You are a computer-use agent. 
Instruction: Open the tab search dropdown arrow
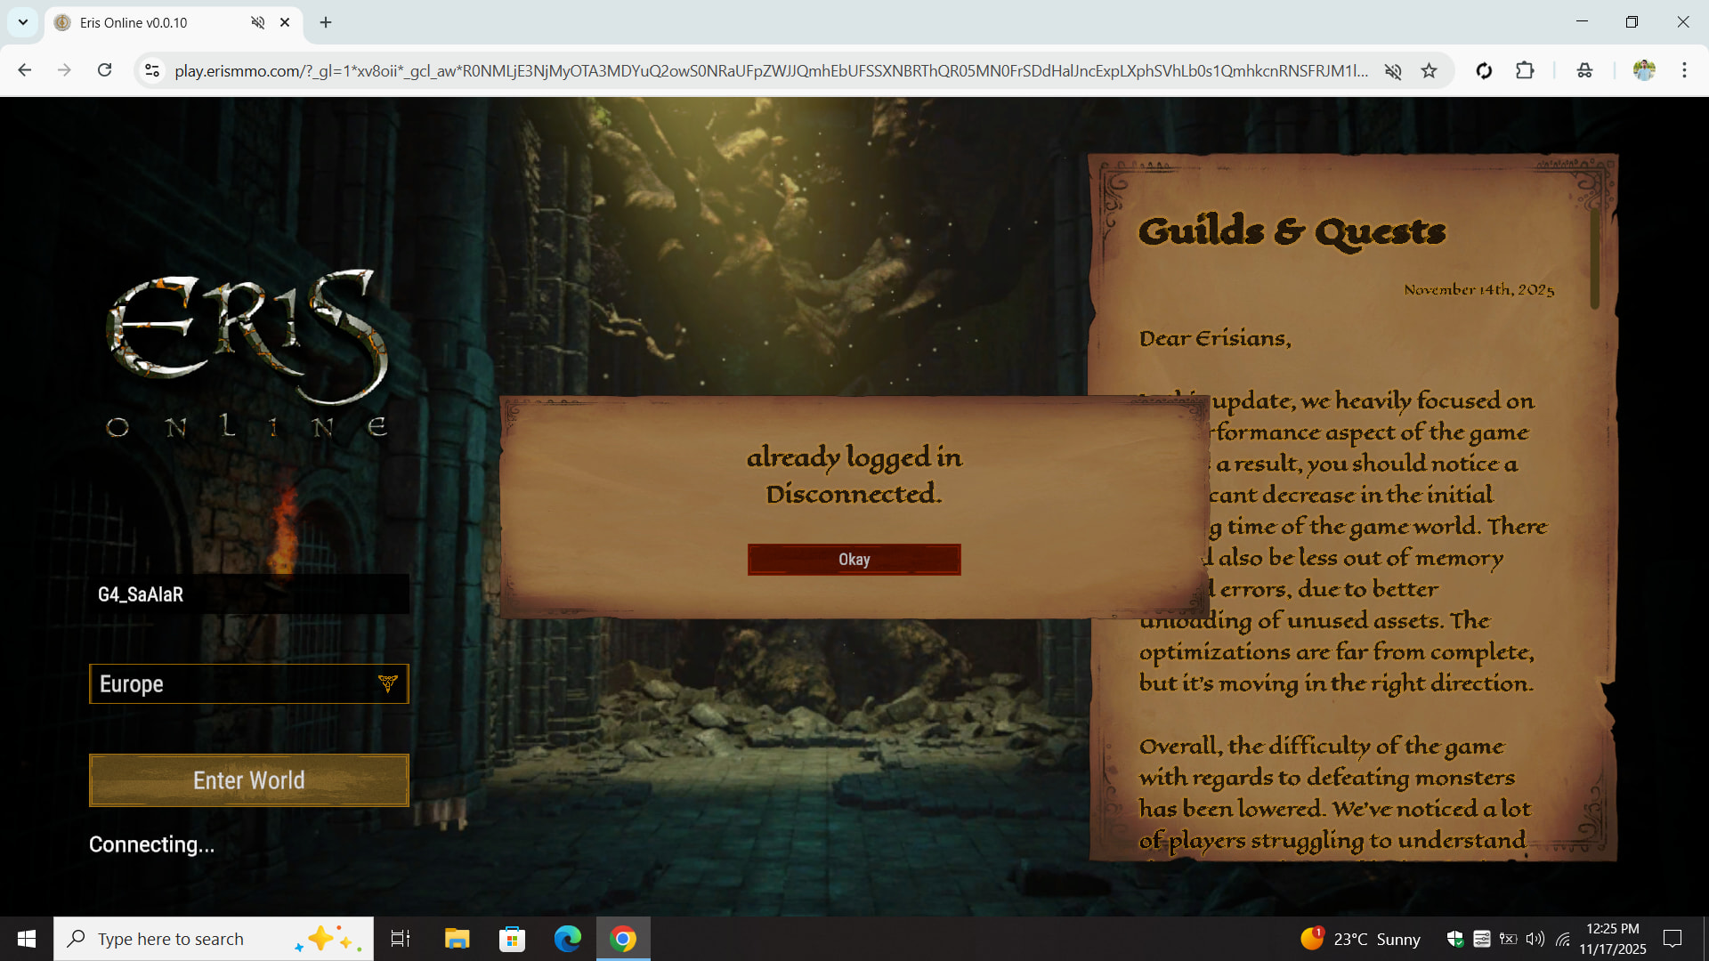tap(23, 22)
